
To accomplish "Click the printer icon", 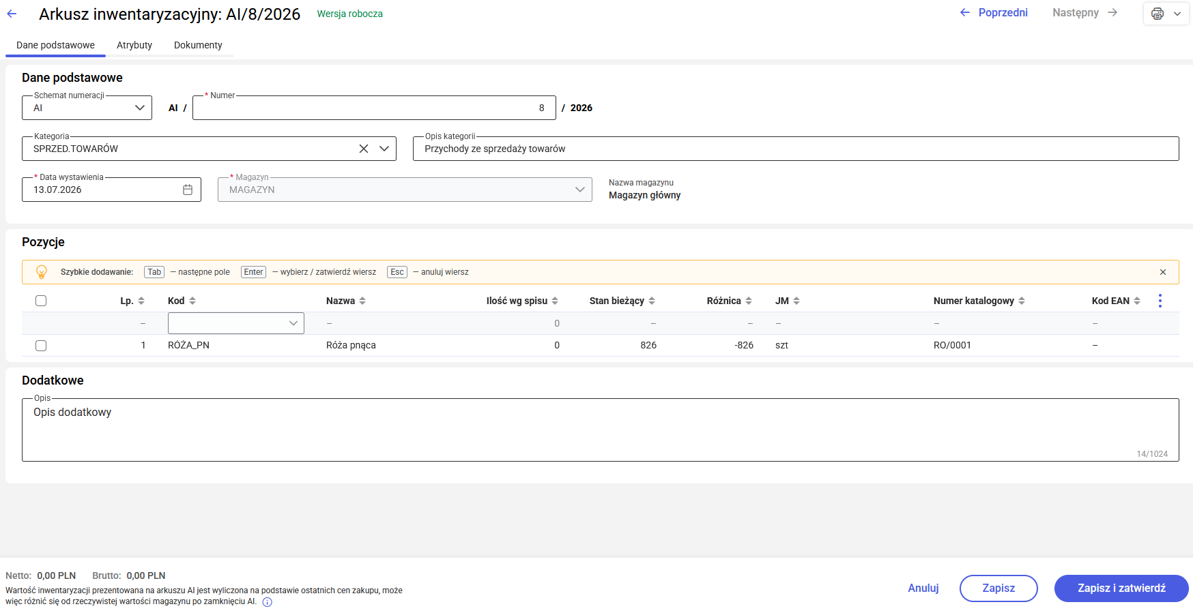I will pyautogui.click(x=1158, y=14).
